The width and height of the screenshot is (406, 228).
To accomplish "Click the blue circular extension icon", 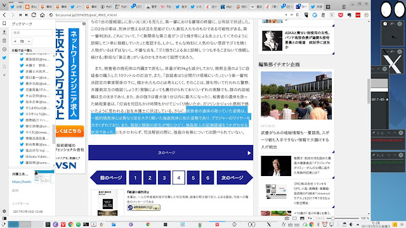I will coord(315,15).
